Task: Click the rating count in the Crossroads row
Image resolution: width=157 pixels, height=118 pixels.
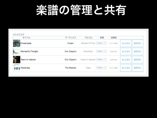Action: [x=105, y=43]
